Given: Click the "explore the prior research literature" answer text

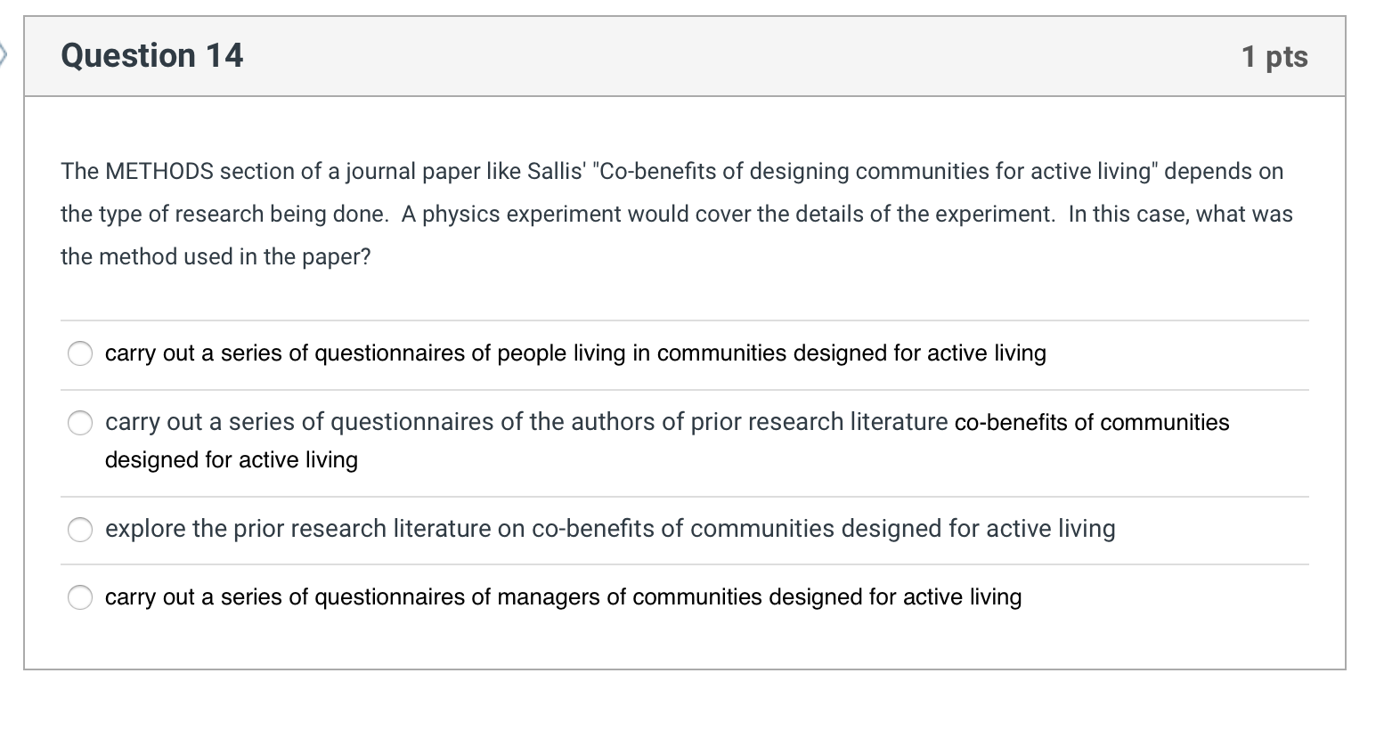Looking at the screenshot, I should click(x=609, y=529).
